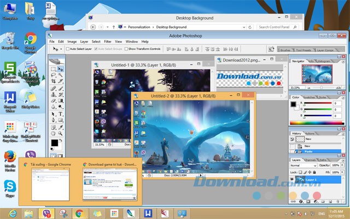Open the Filter menu
The height and width of the screenshot is (219, 350).
(108, 41)
